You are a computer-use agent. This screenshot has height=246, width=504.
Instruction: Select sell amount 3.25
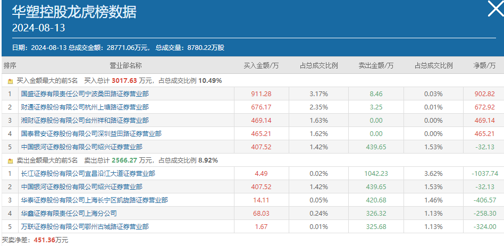(x=376, y=107)
